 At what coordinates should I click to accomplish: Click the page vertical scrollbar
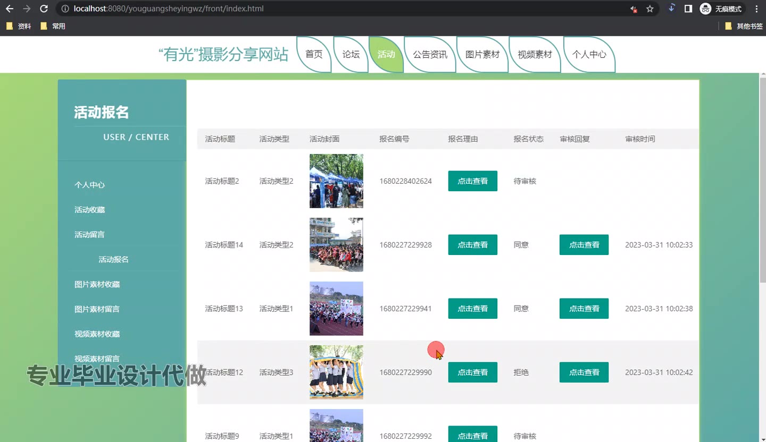click(762, 180)
